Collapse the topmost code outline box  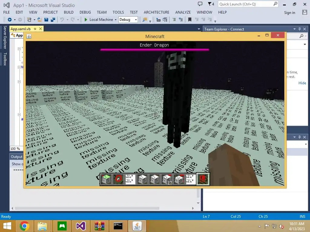19,49
